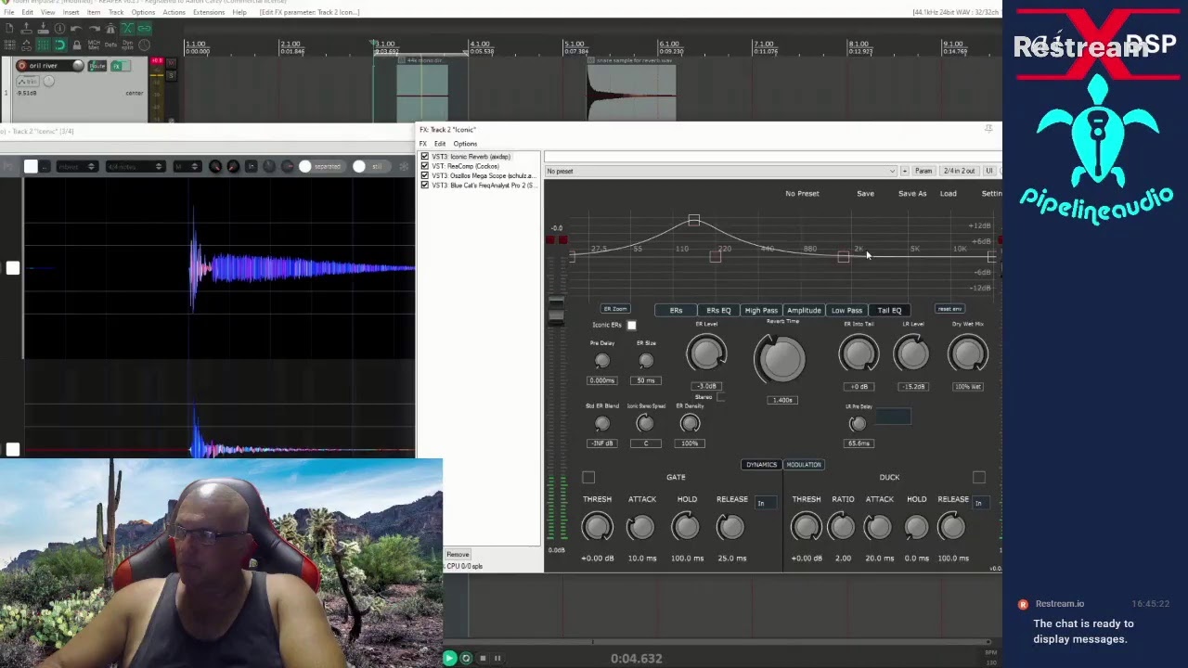This screenshot has width=1188, height=668.
Task: Open the Insert menu
Action: pyautogui.click(x=71, y=12)
